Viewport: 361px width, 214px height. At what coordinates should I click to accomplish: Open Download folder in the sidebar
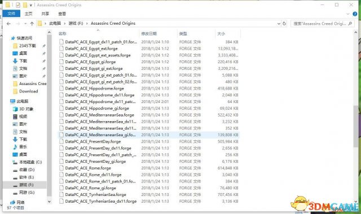tap(29, 91)
